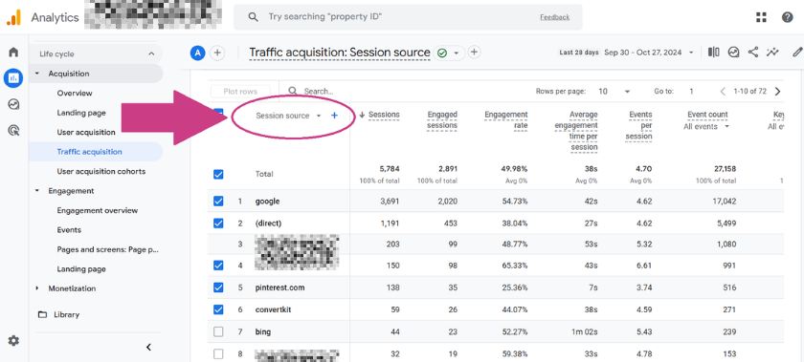Image resolution: width=804 pixels, height=362 pixels.
Task: Open the Events report
Action: coord(69,230)
